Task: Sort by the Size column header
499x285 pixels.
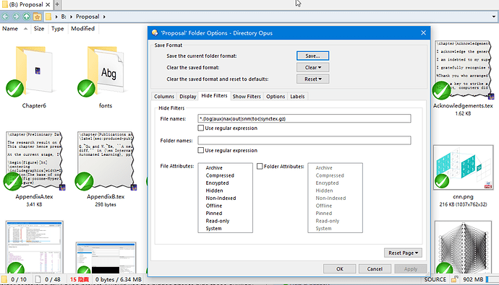Action: (39, 29)
